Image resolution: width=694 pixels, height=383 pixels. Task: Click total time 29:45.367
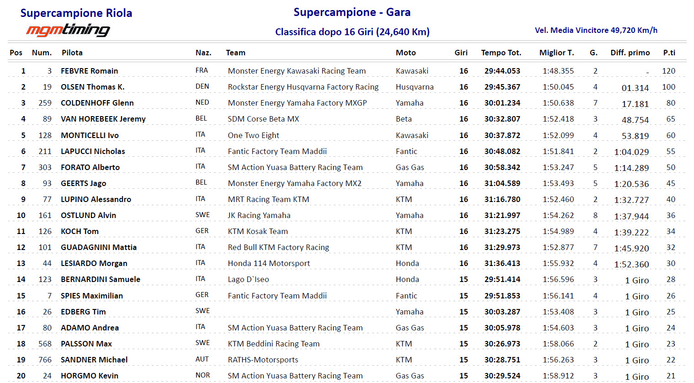click(x=502, y=87)
